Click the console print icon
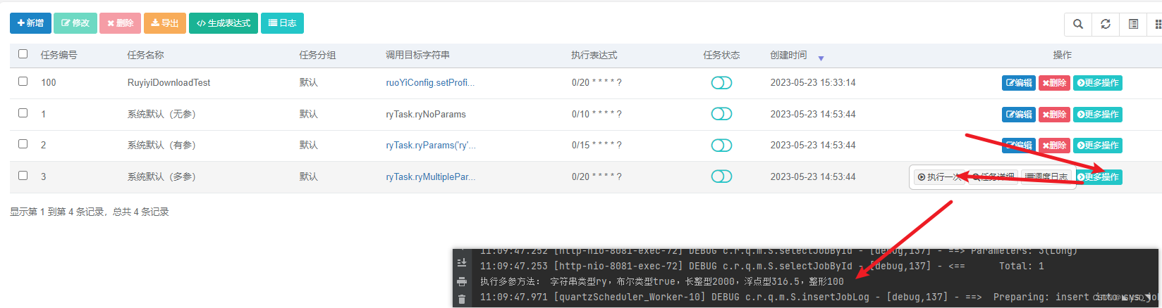Screen dimensions: 1162x308 click(x=462, y=281)
